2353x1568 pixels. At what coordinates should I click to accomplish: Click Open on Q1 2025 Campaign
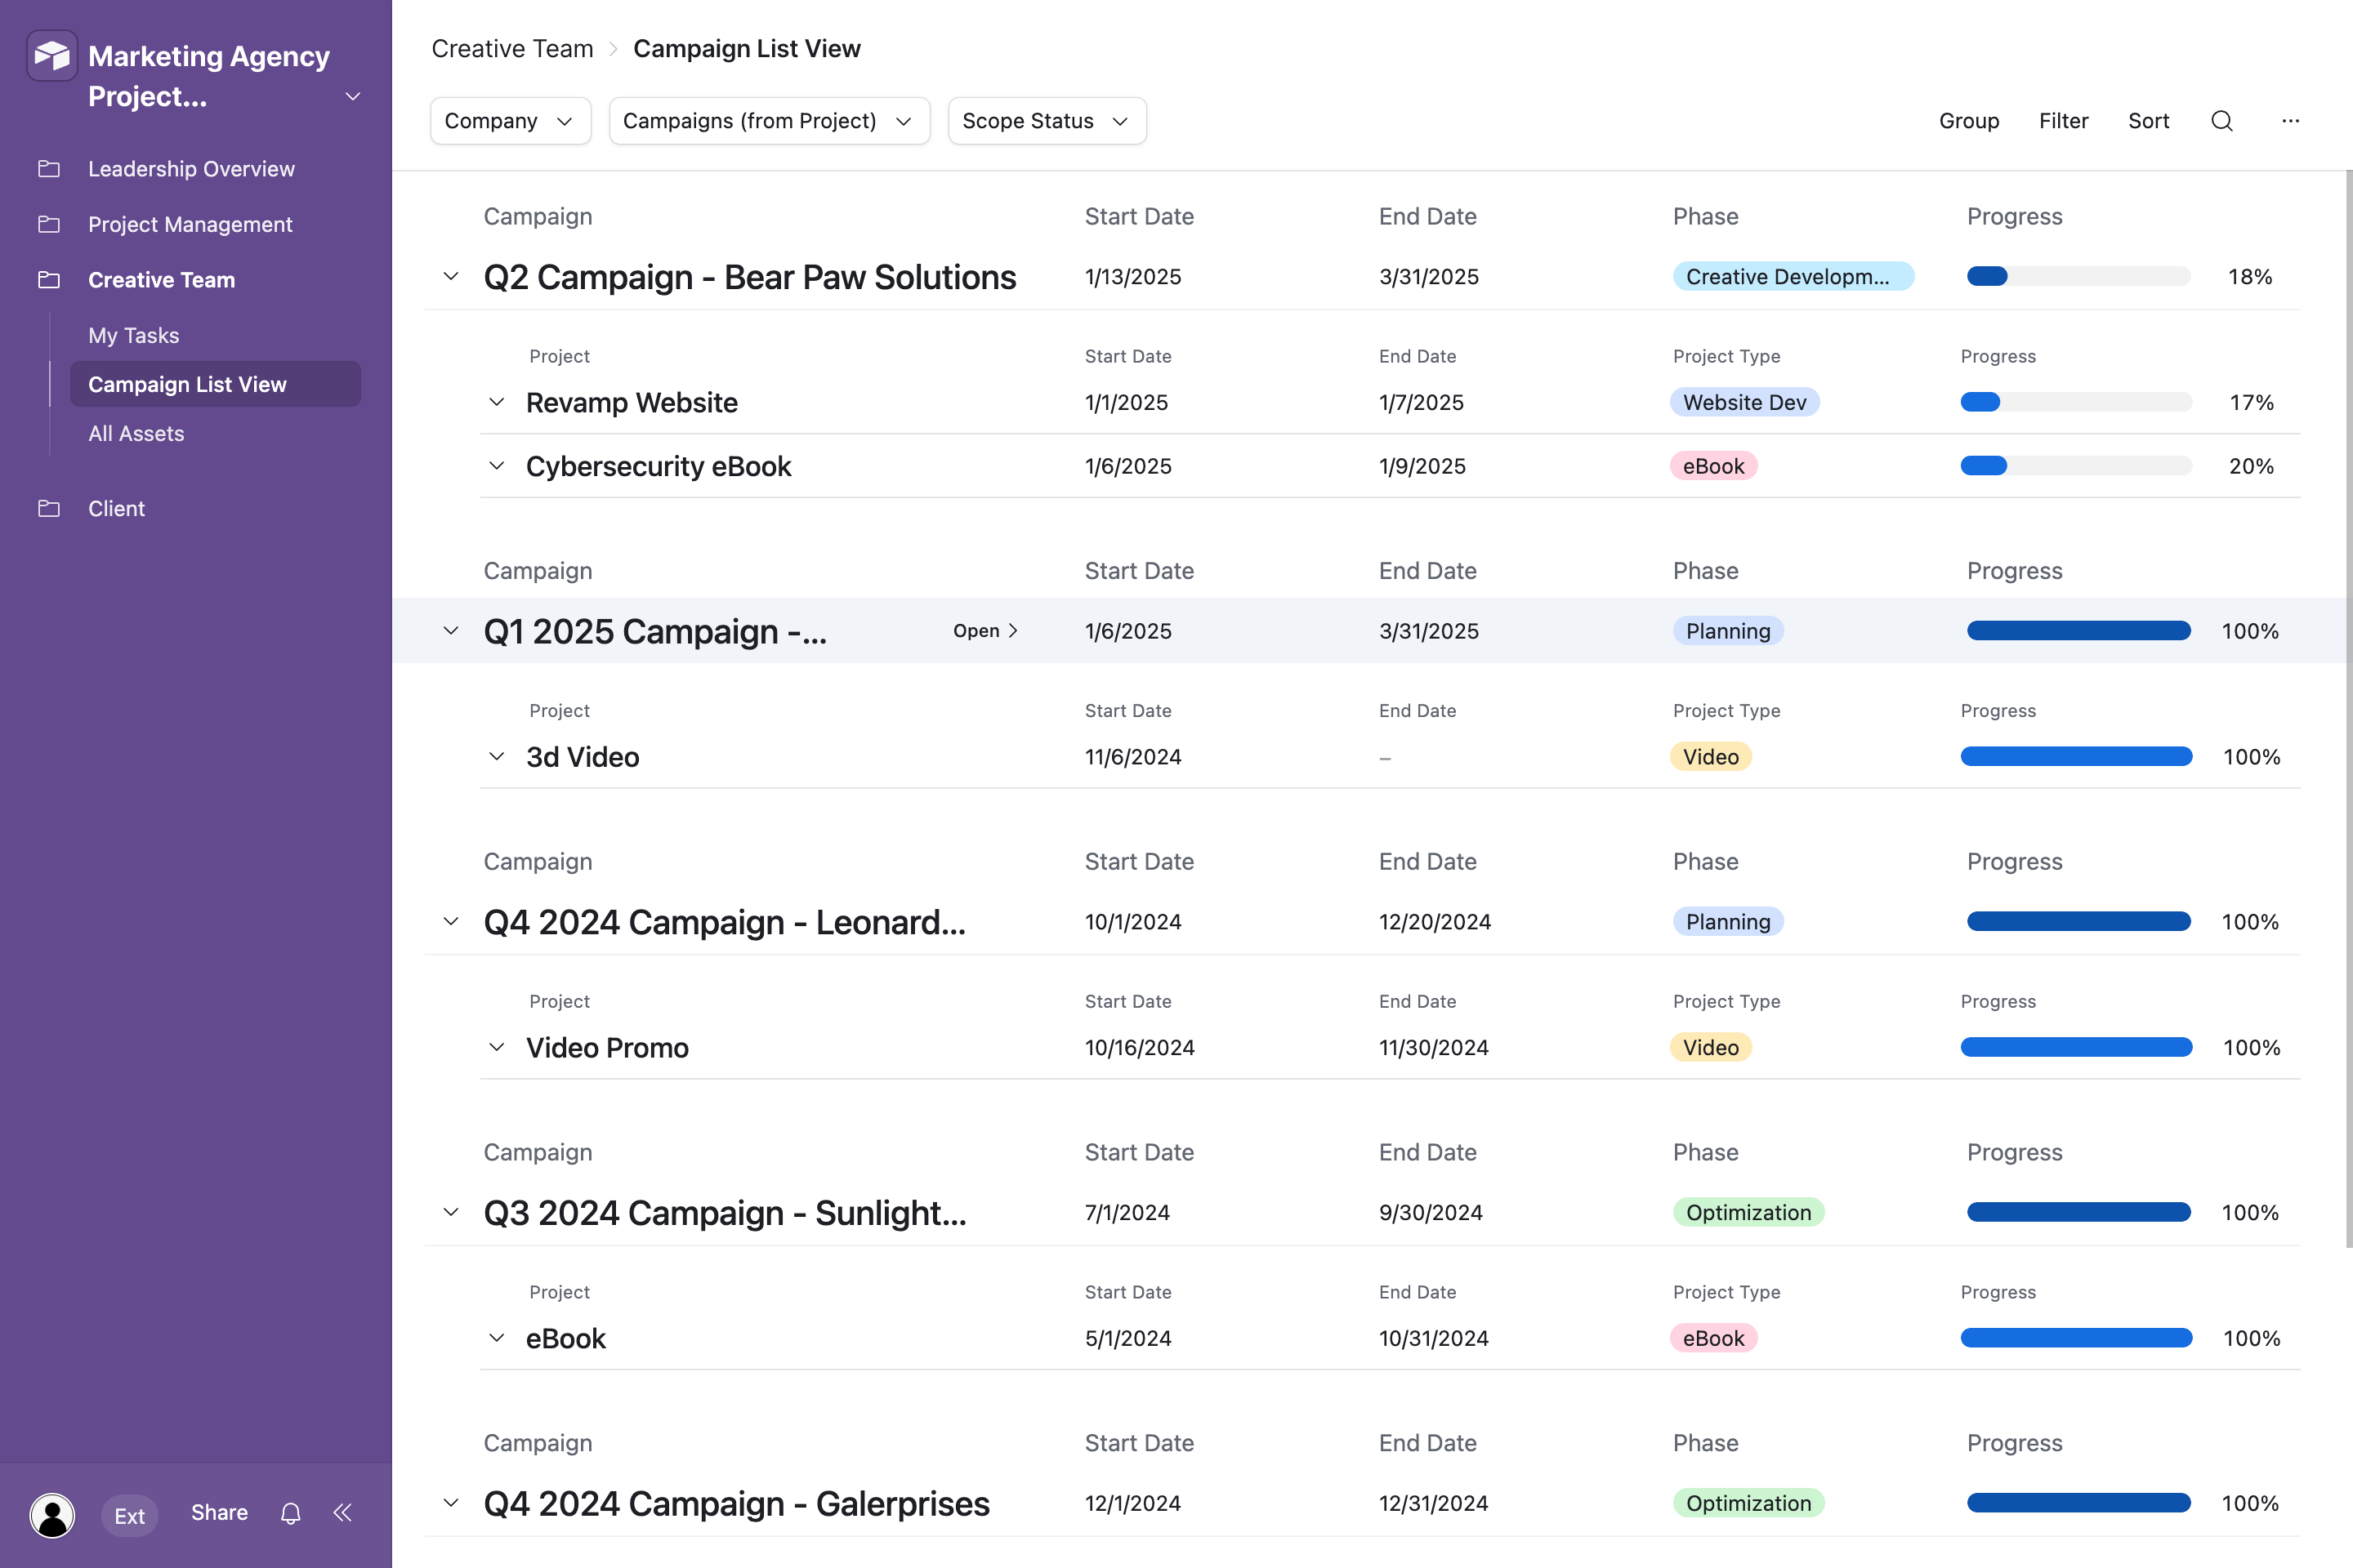985,630
